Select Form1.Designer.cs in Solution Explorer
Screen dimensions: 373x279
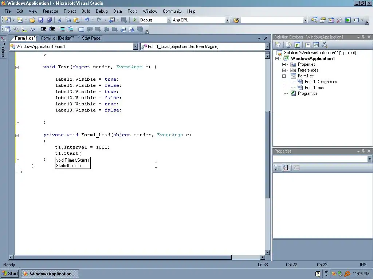point(321,82)
